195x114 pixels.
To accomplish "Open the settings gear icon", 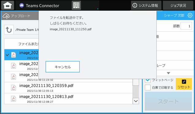I will click(190, 16).
